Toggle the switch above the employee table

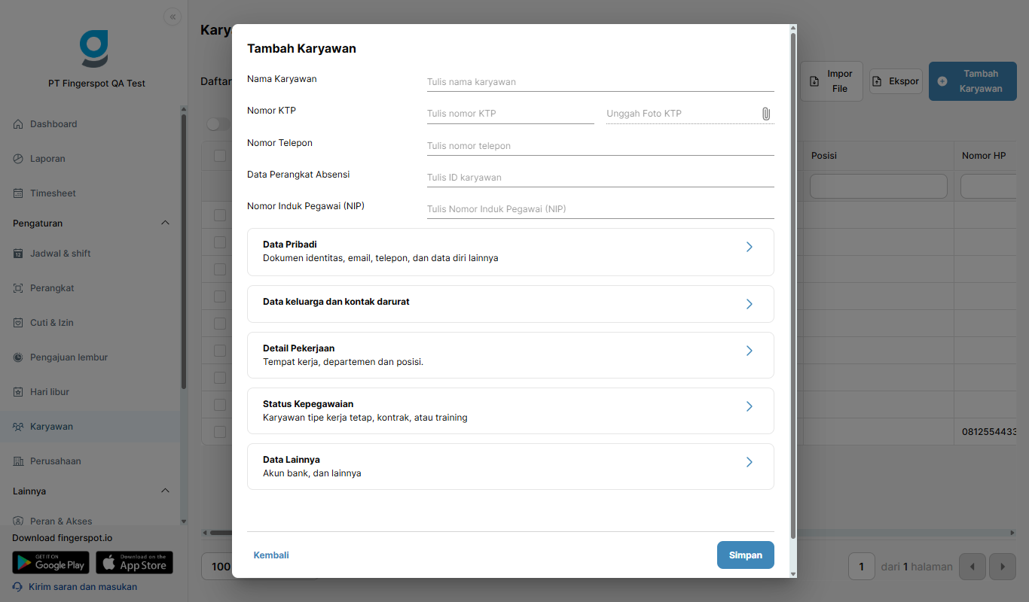tap(218, 124)
